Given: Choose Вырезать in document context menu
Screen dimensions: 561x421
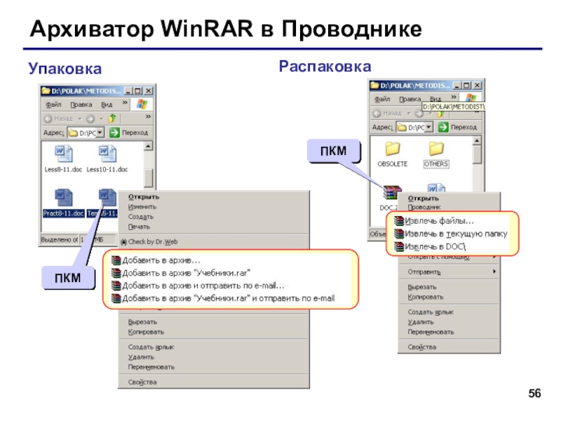Looking at the screenshot, I should (x=143, y=322).
